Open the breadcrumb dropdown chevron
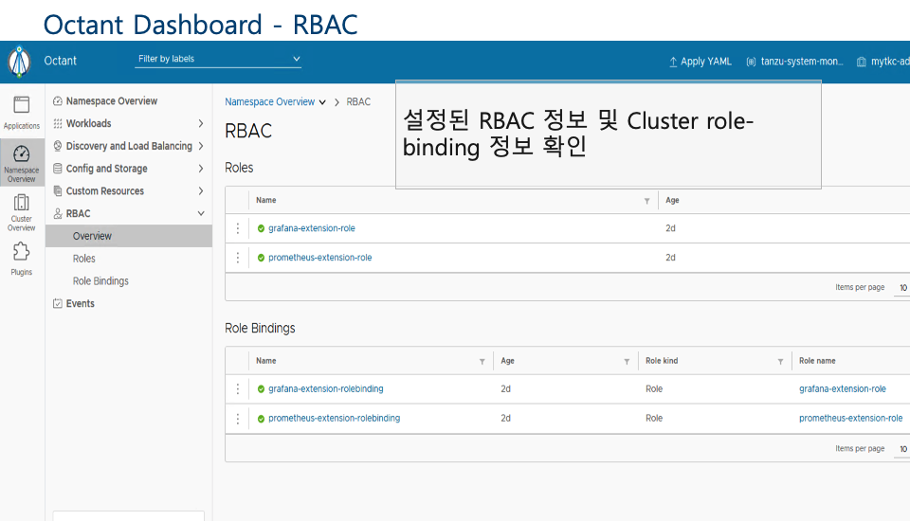910x521 pixels. [x=322, y=102]
